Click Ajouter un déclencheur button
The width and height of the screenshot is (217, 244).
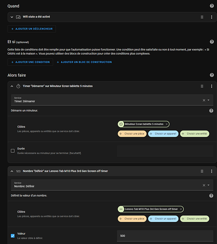tap(32, 29)
